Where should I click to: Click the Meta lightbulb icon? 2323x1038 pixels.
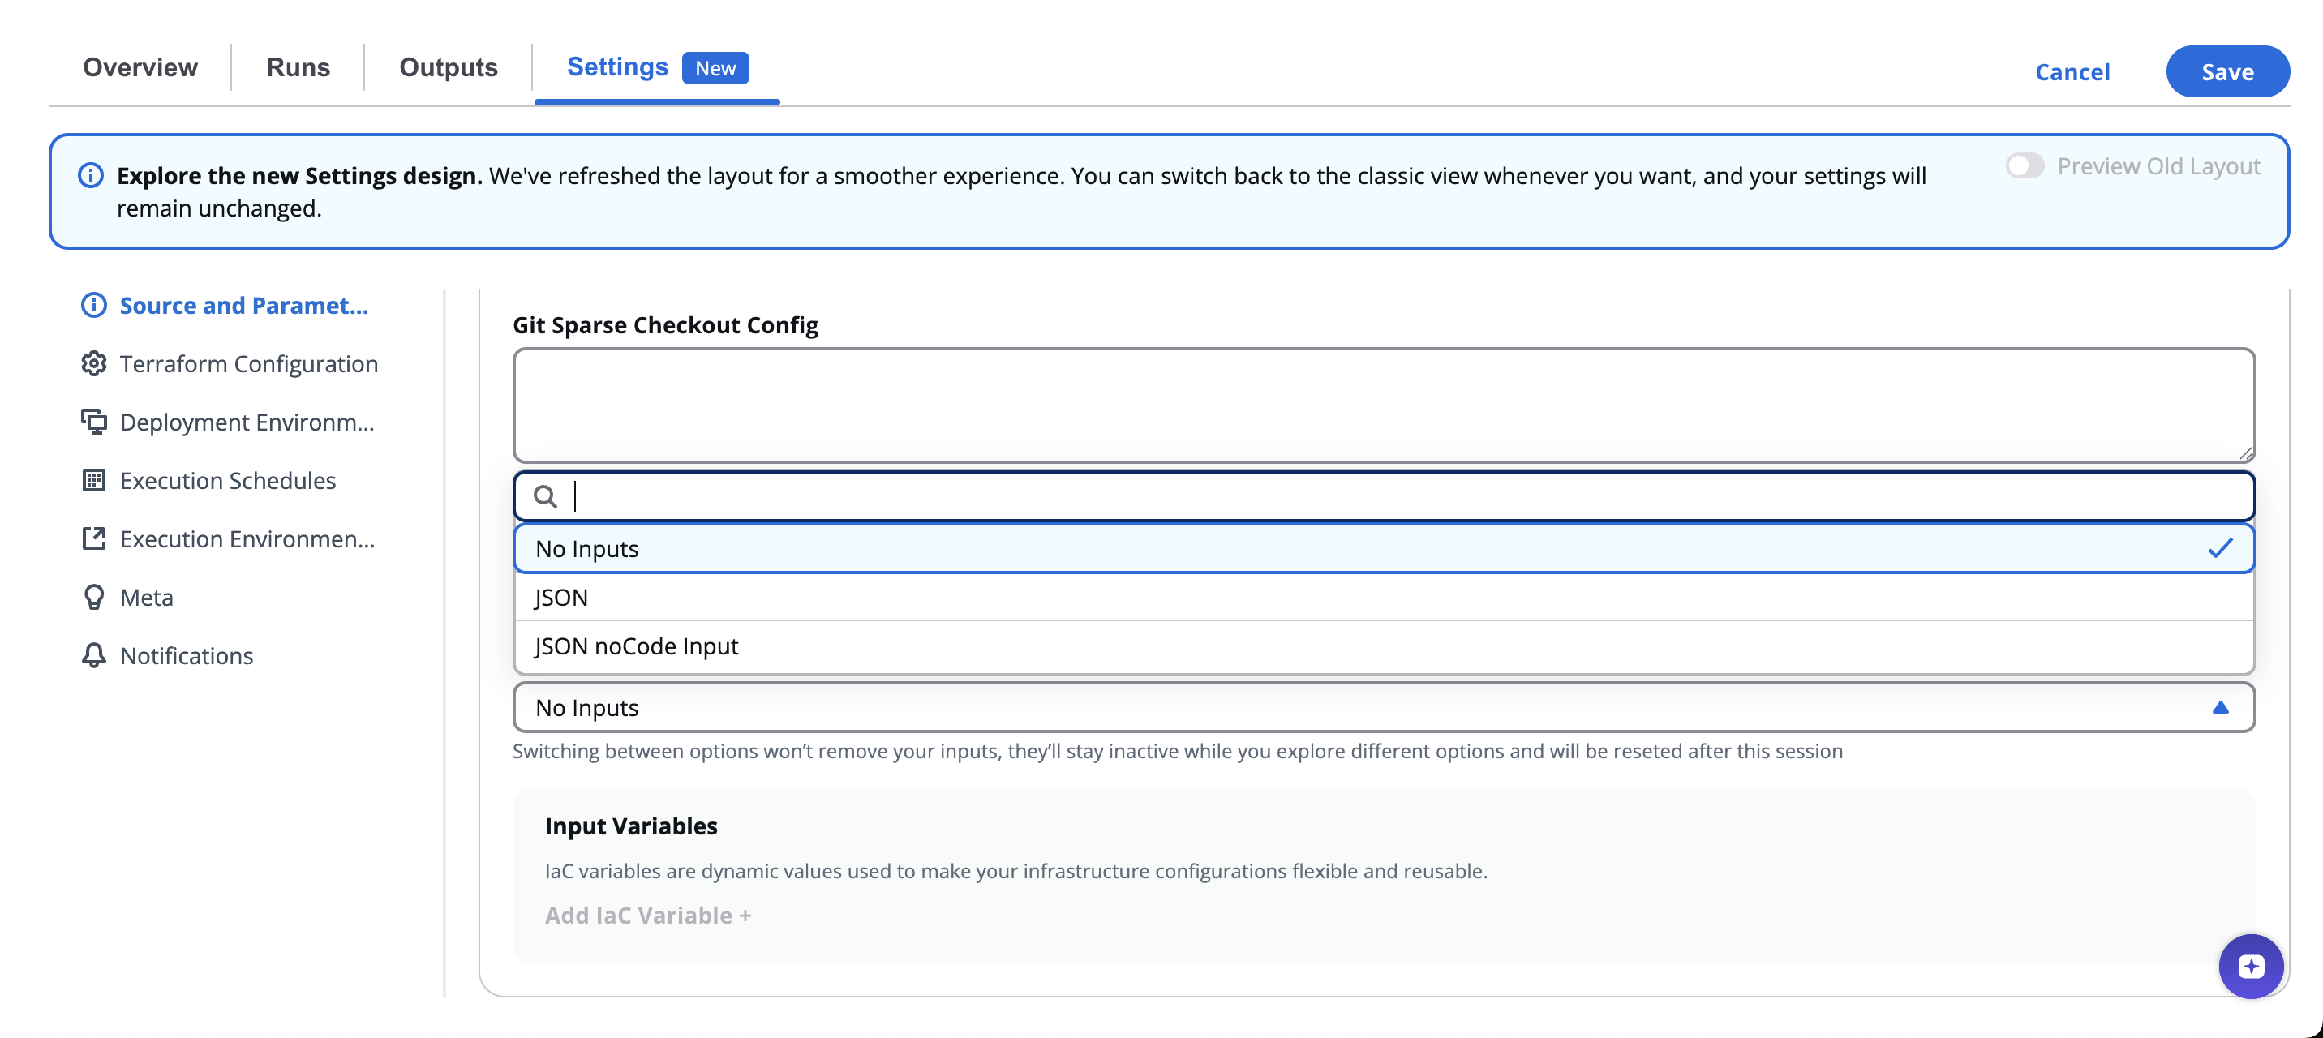[94, 597]
